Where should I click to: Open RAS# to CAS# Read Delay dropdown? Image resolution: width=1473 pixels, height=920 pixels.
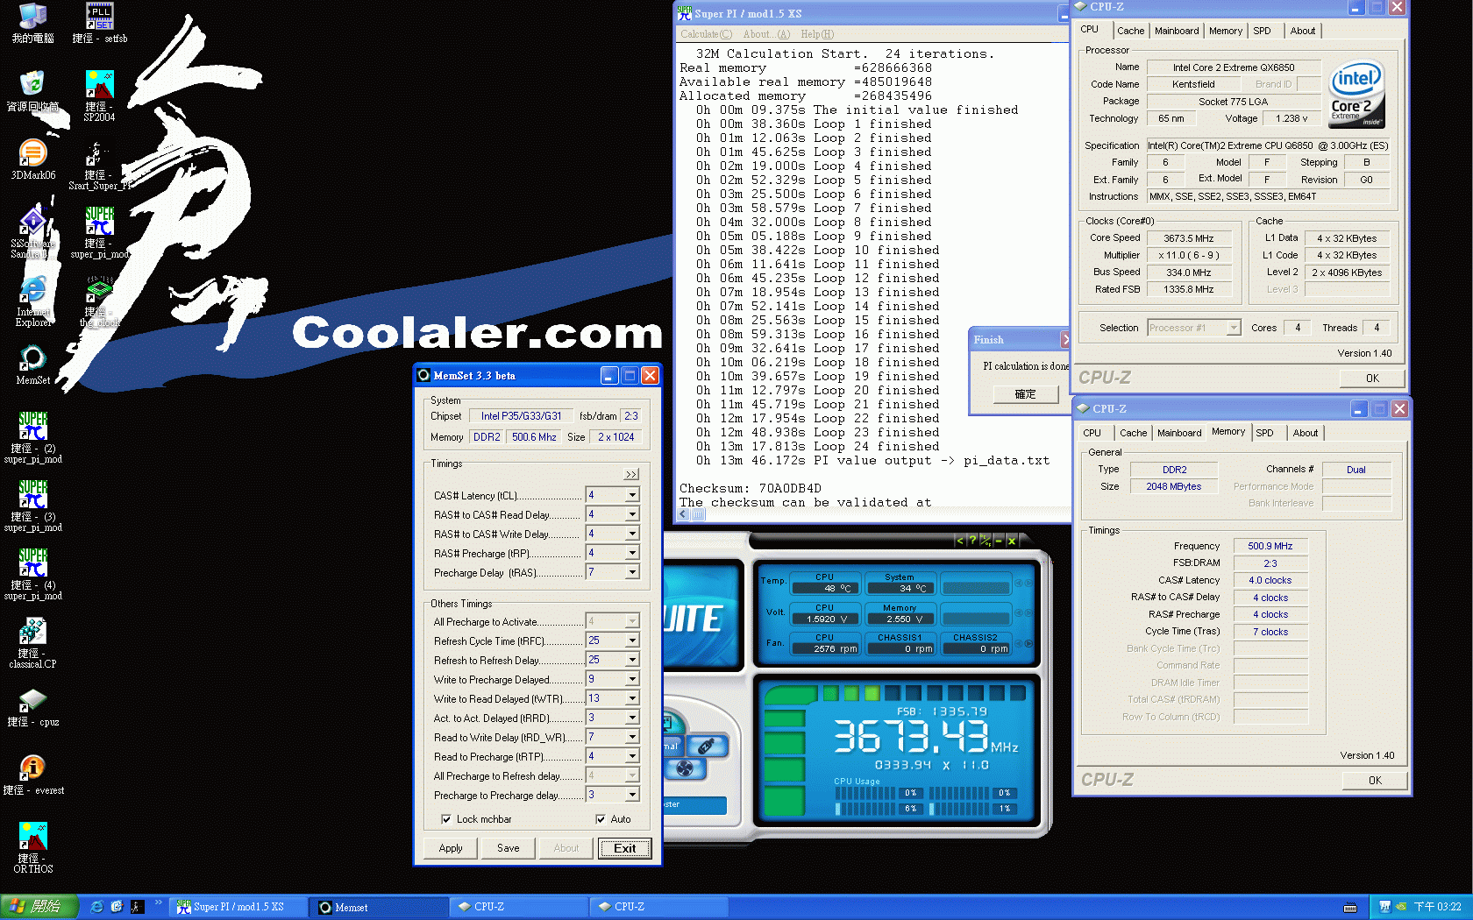[632, 514]
